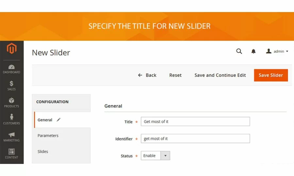Click Save and Continue Edit
The image size is (294, 176).
(220, 75)
